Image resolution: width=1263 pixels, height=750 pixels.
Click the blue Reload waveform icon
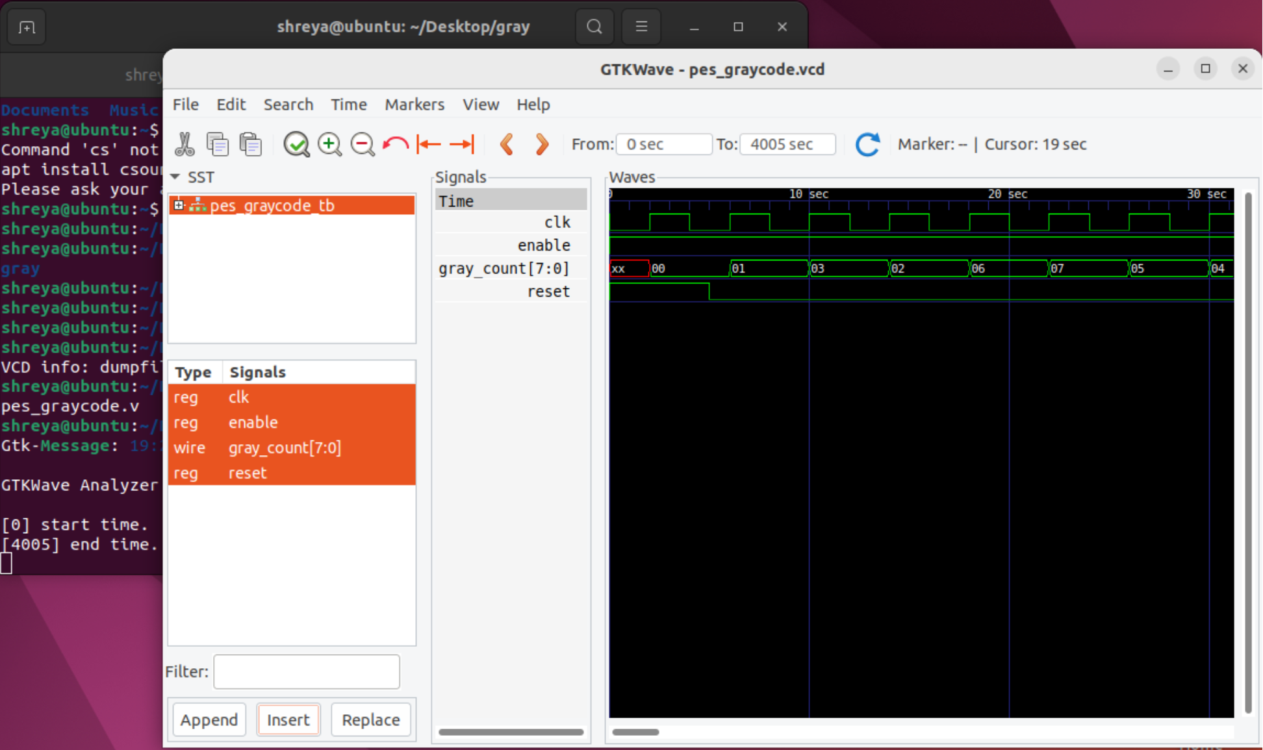click(867, 144)
